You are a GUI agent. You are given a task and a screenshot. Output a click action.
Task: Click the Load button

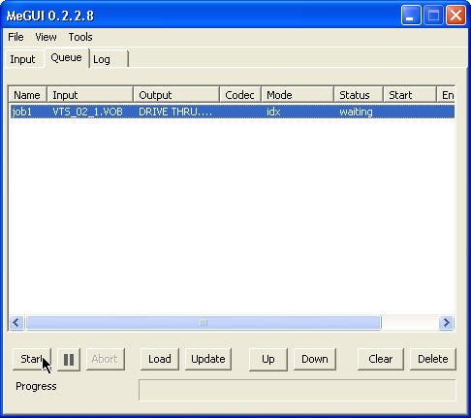click(160, 359)
